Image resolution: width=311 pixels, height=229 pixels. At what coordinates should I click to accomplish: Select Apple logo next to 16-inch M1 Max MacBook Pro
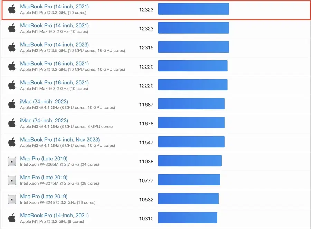(12, 85)
